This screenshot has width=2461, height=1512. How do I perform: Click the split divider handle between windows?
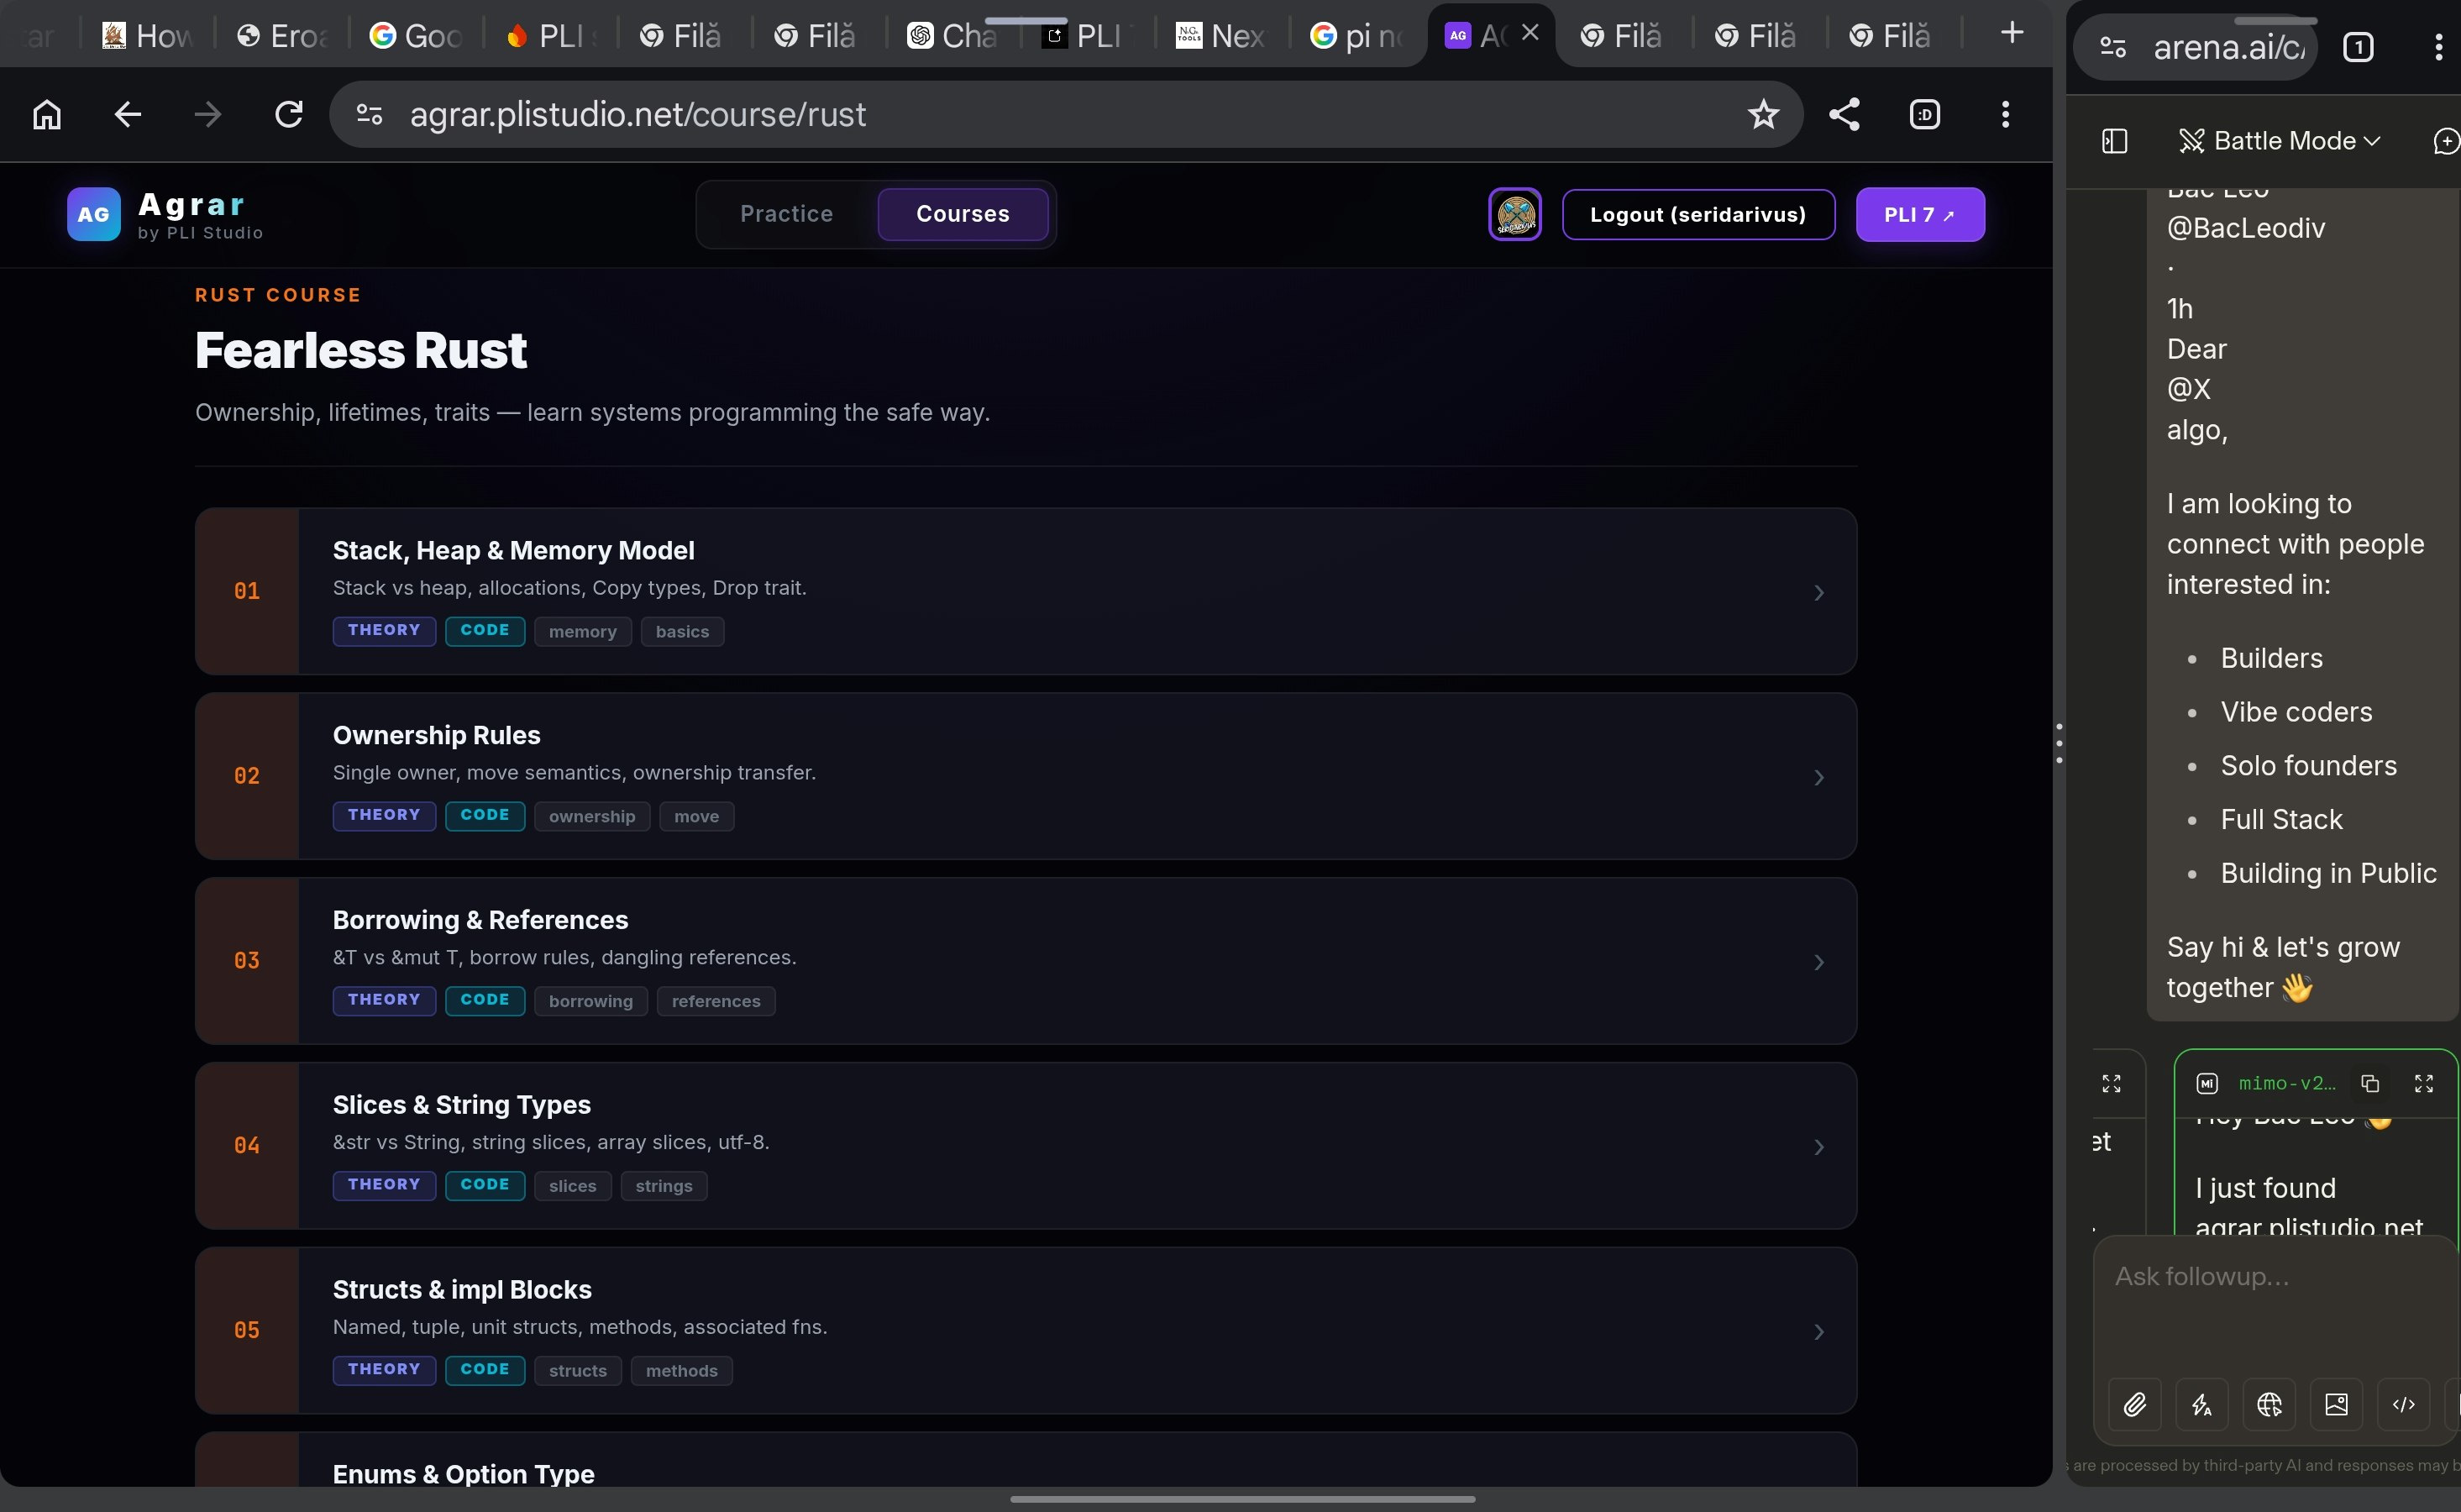(x=2060, y=743)
